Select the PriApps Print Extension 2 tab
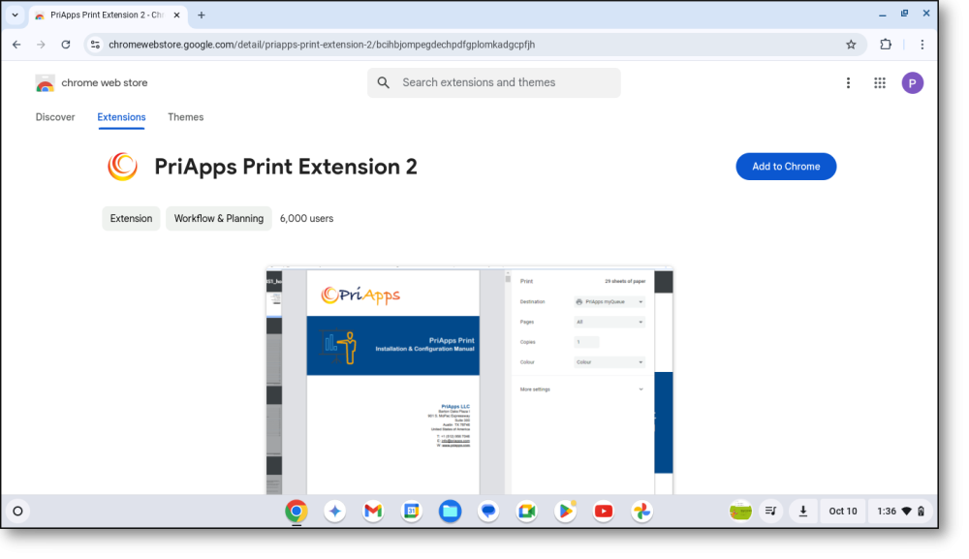This screenshot has width=969, height=559. click(x=107, y=15)
